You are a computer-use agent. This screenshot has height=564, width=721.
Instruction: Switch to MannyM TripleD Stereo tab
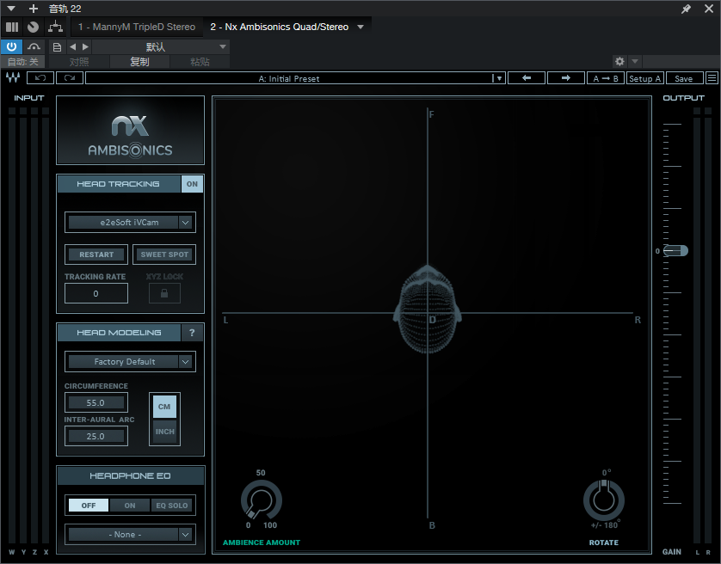pyautogui.click(x=137, y=27)
